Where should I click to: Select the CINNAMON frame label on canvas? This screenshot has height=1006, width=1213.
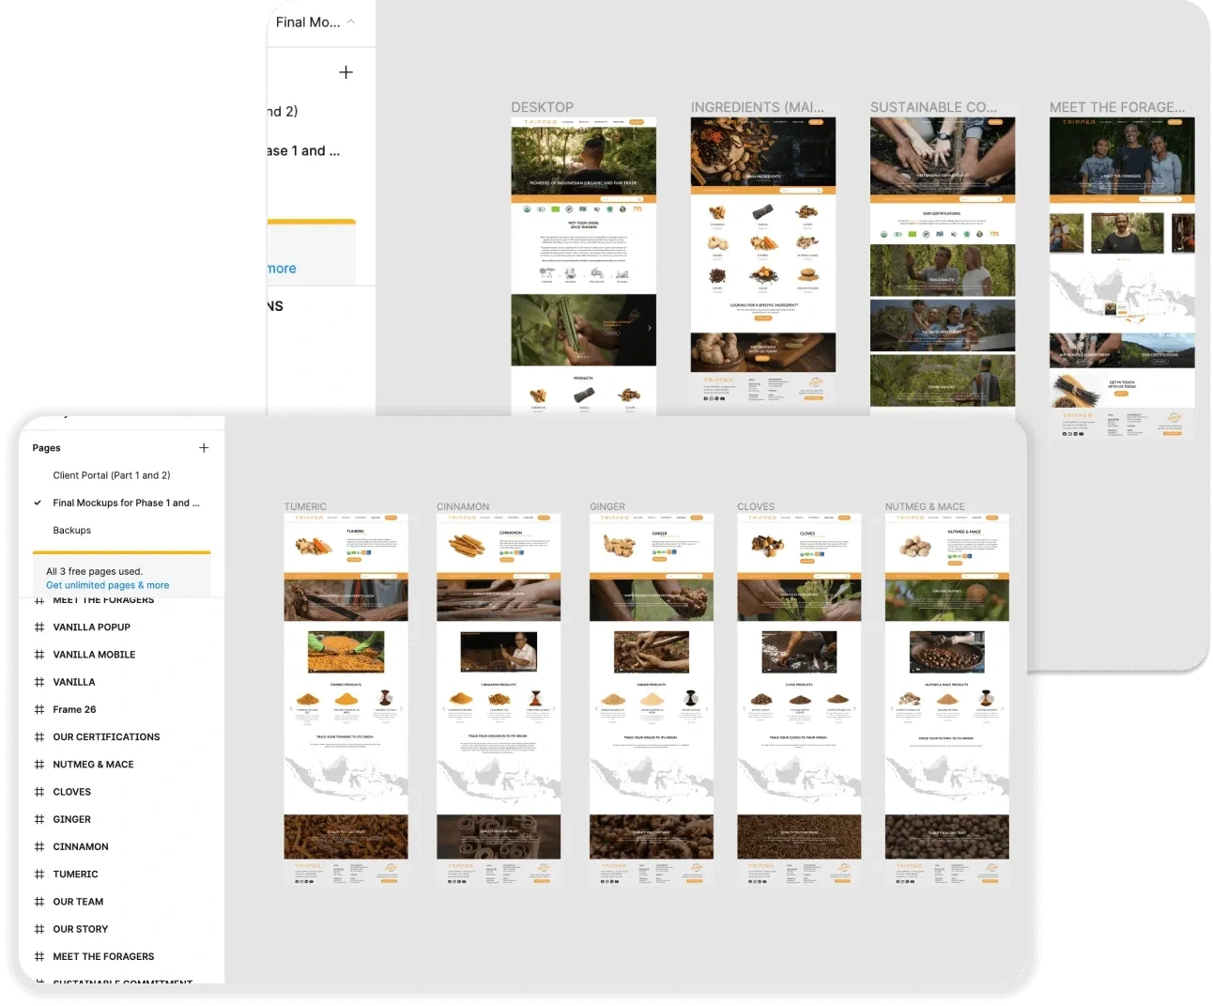[463, 506]
